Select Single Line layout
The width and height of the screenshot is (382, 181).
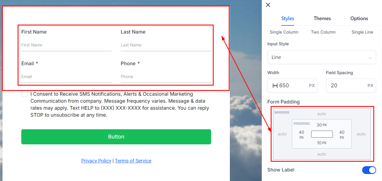362,32
